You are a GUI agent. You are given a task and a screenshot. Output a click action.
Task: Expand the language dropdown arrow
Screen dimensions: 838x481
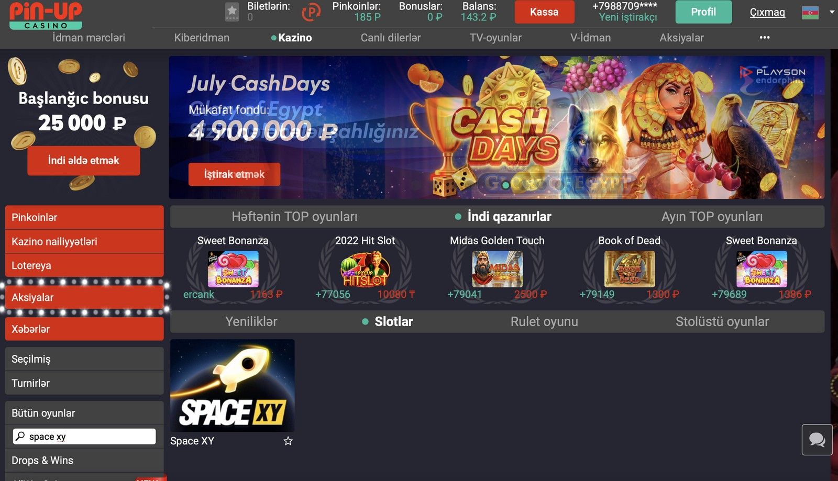832,12
